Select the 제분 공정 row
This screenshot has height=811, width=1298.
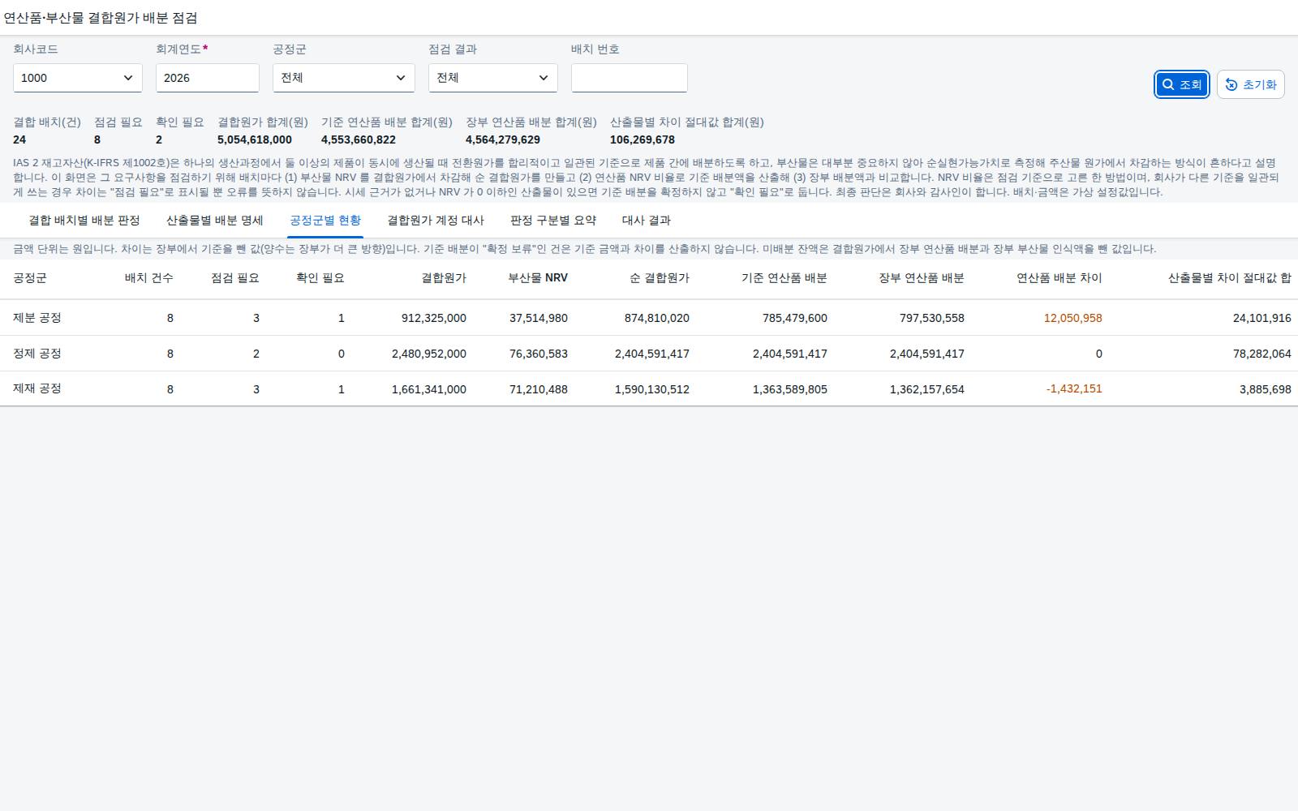point(649,318)
